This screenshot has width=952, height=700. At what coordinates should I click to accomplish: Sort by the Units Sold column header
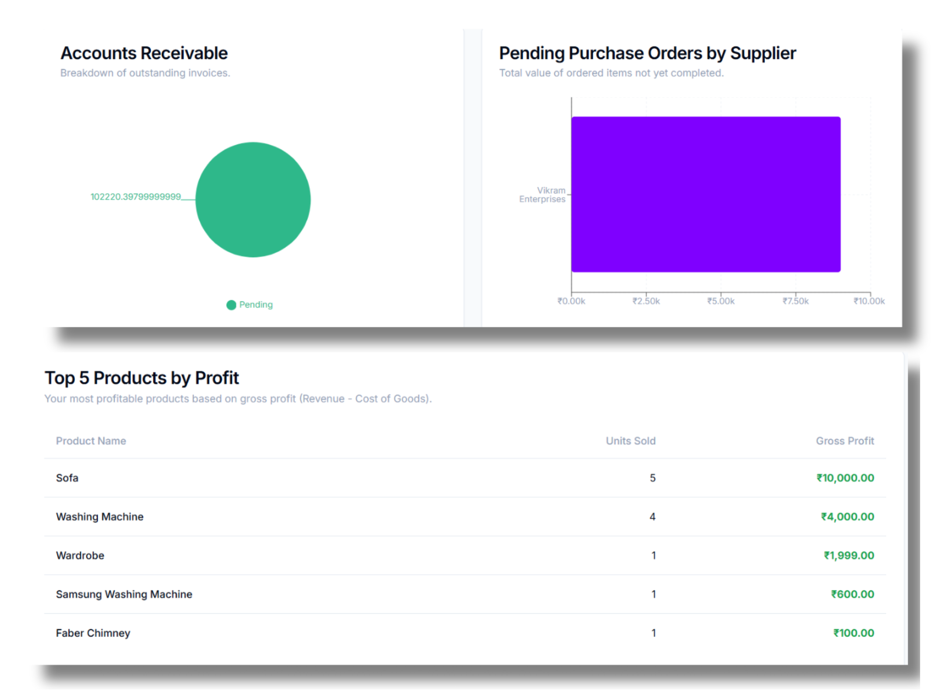[x=630, y=441]
